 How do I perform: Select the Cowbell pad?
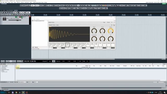[x=109, y=45]
